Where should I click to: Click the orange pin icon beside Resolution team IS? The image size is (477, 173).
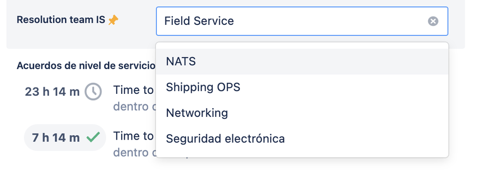pyautogui.click(x=113, y=20)
